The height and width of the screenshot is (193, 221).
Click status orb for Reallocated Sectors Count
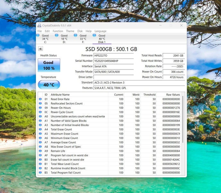[40, 103]
